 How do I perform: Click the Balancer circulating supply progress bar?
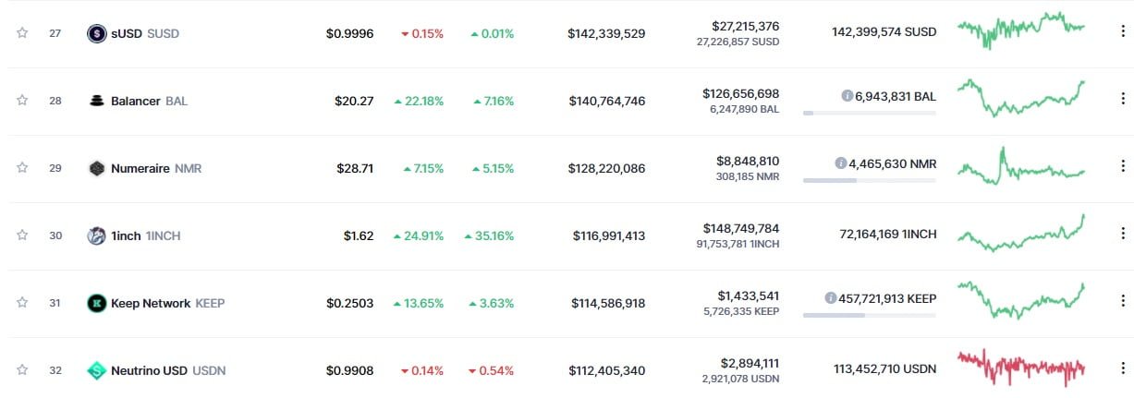tap(869, 113)
